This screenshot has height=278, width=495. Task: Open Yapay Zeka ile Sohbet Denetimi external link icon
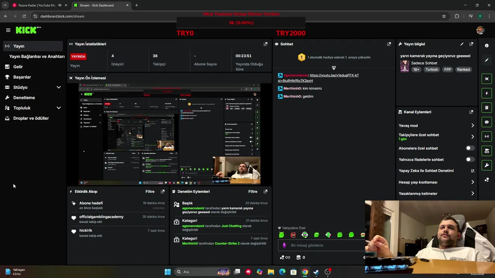pyautogui.click(x=473, y=171)
